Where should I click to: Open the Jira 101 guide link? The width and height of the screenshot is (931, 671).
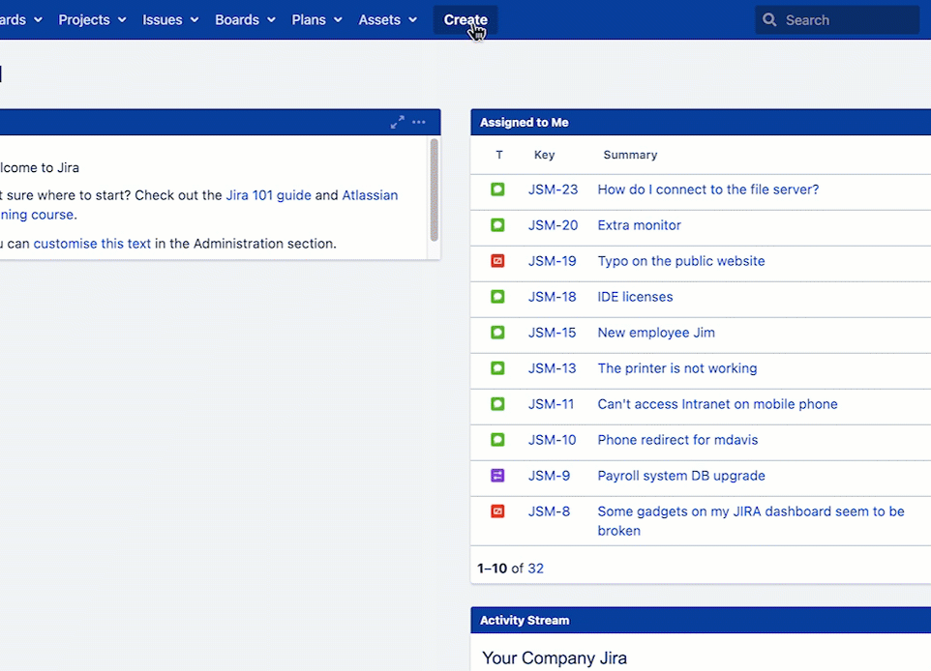click(268, 195)
